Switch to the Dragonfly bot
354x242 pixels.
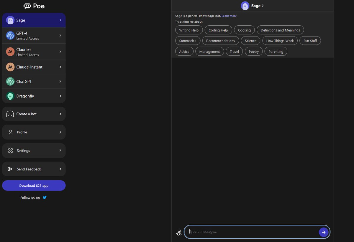(x=34, y=96)
